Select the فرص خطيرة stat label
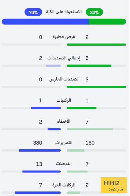Screen dimensions: 130x196 [64, 37]
